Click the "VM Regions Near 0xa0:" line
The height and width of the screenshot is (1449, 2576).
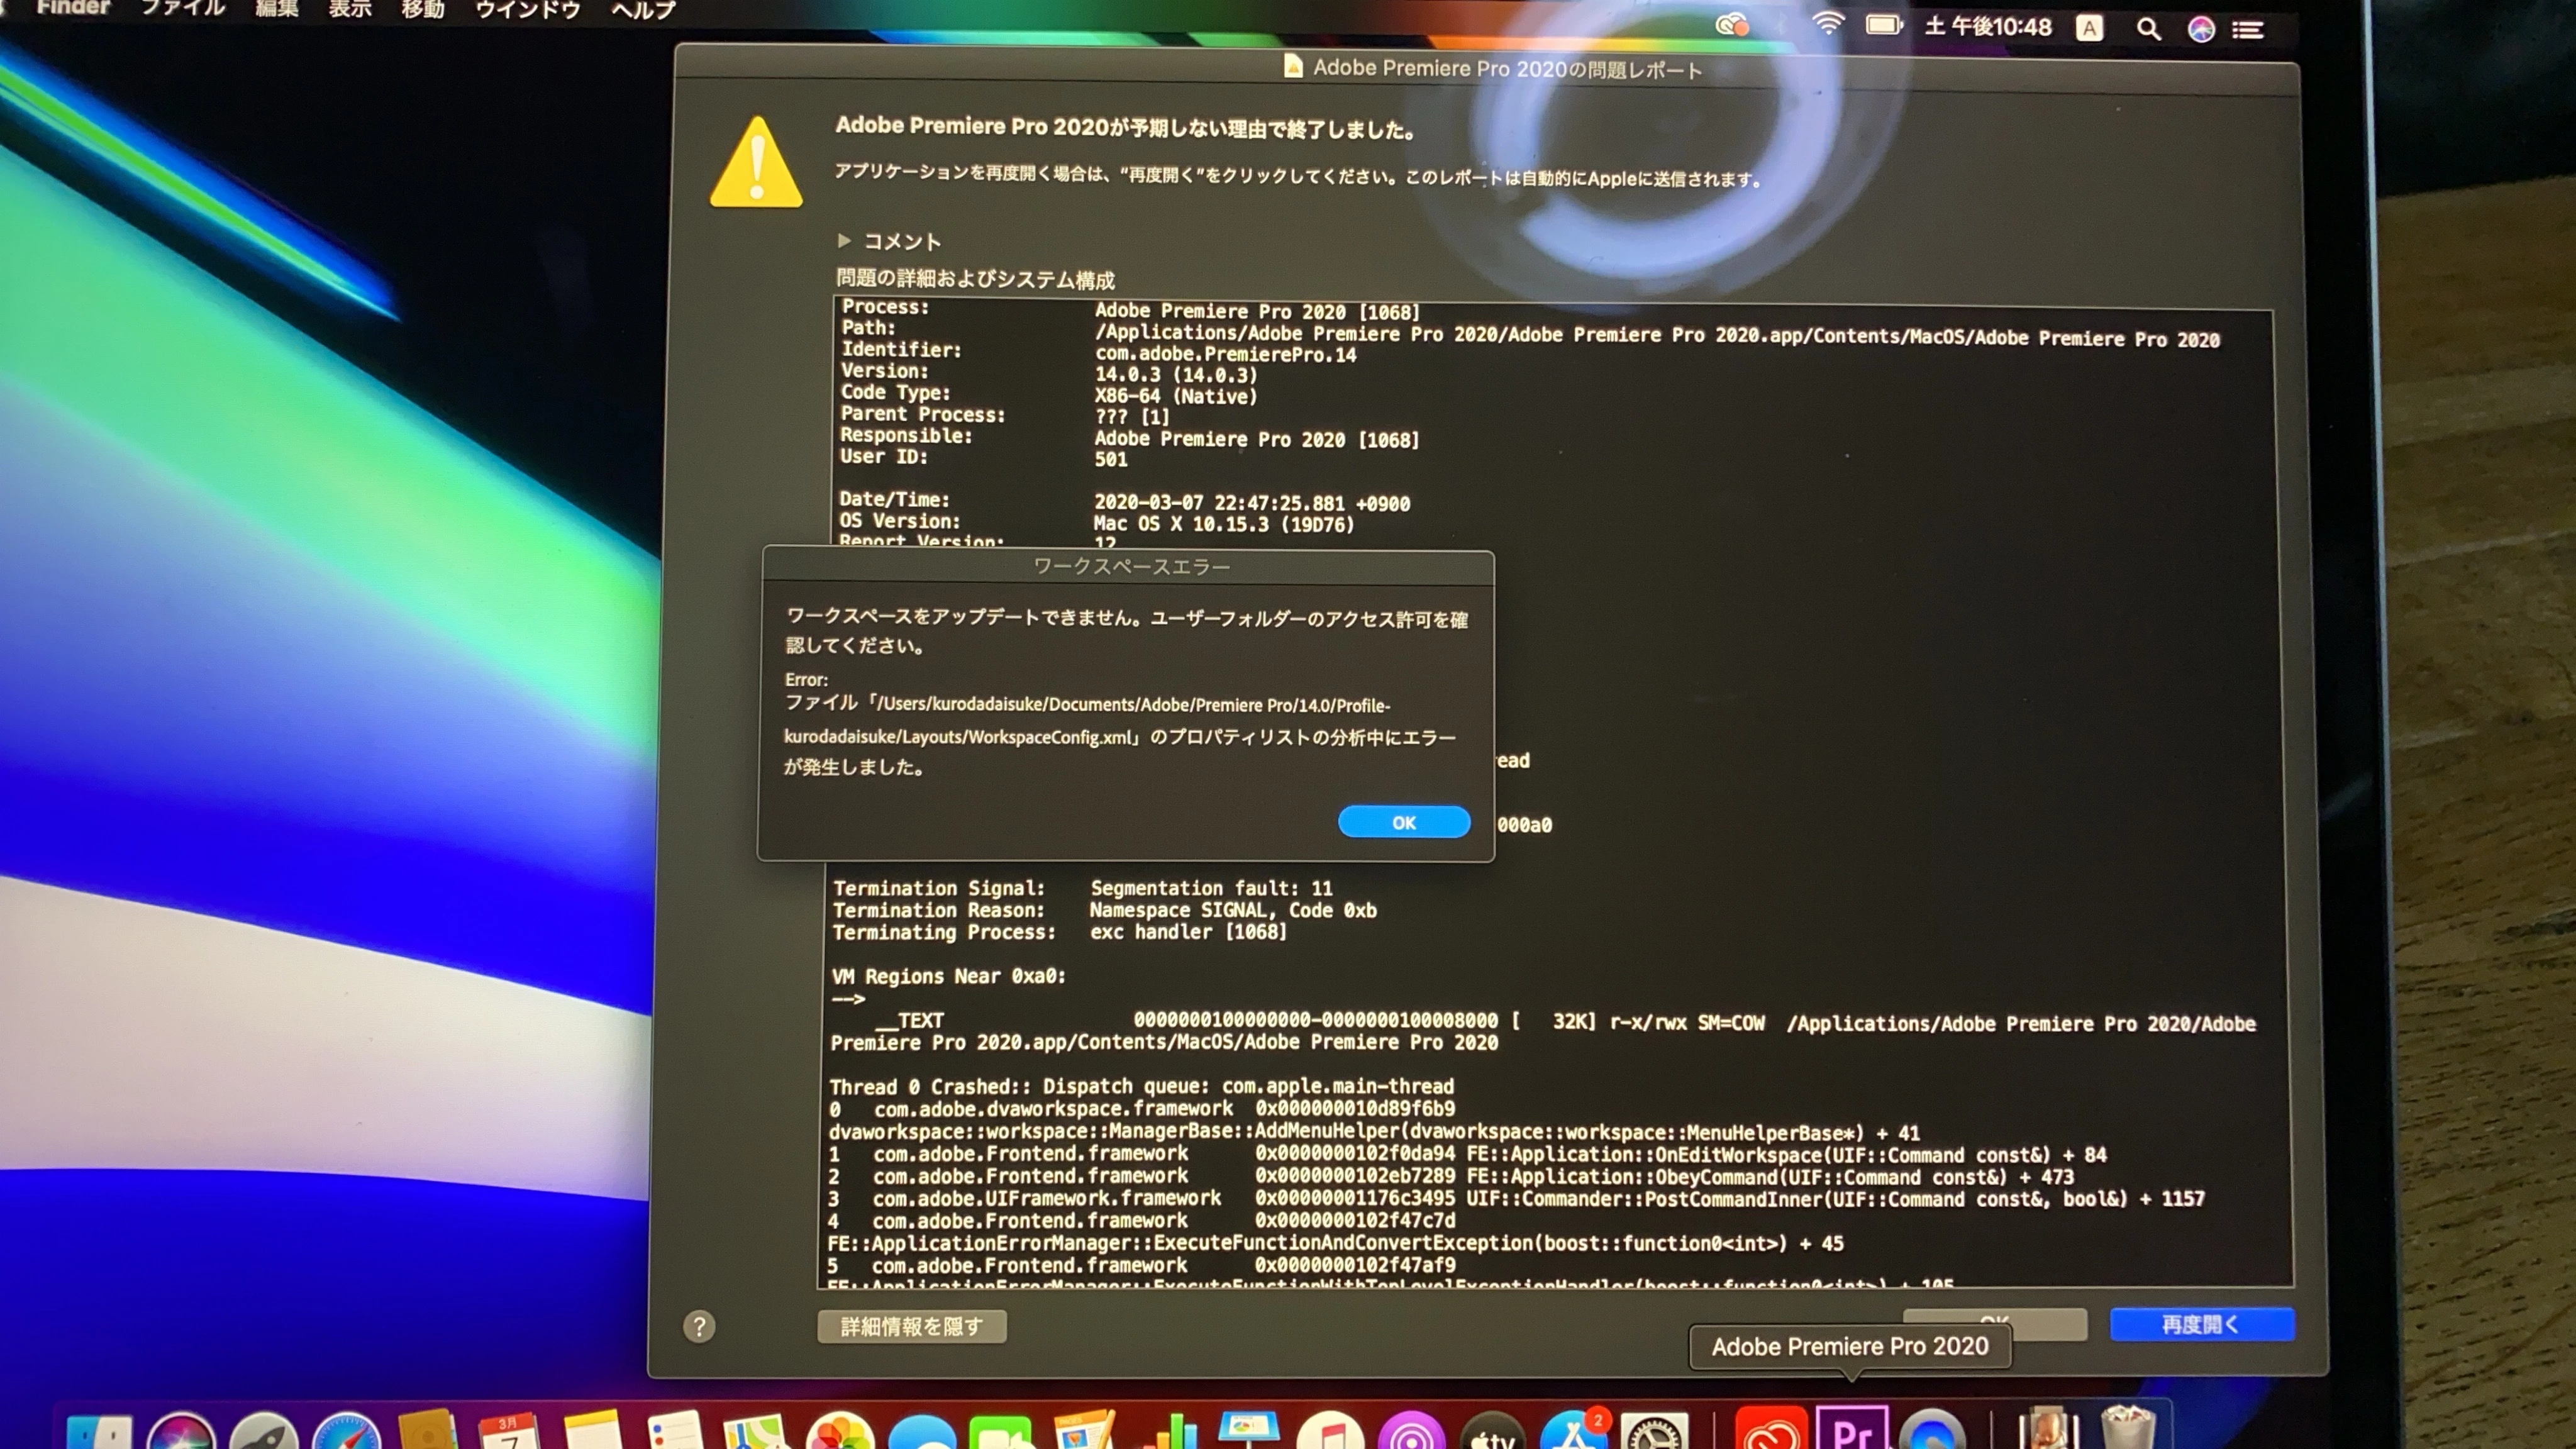(x=948, y=976)
